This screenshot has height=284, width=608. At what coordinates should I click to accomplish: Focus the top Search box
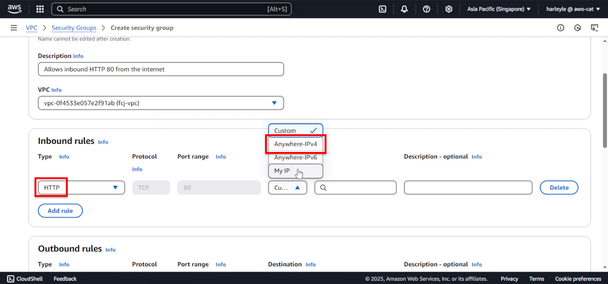point(171,9)
